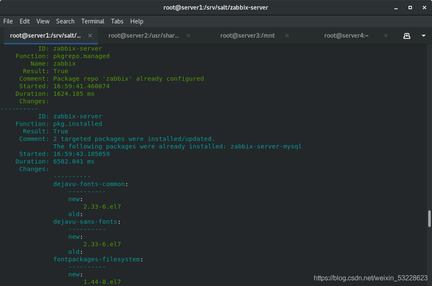Image resolution: width=432 pixels, height=286 pixels.
Task: Click the 'zabbix-server-mysql' package name
Action: (x=266, y=146)
